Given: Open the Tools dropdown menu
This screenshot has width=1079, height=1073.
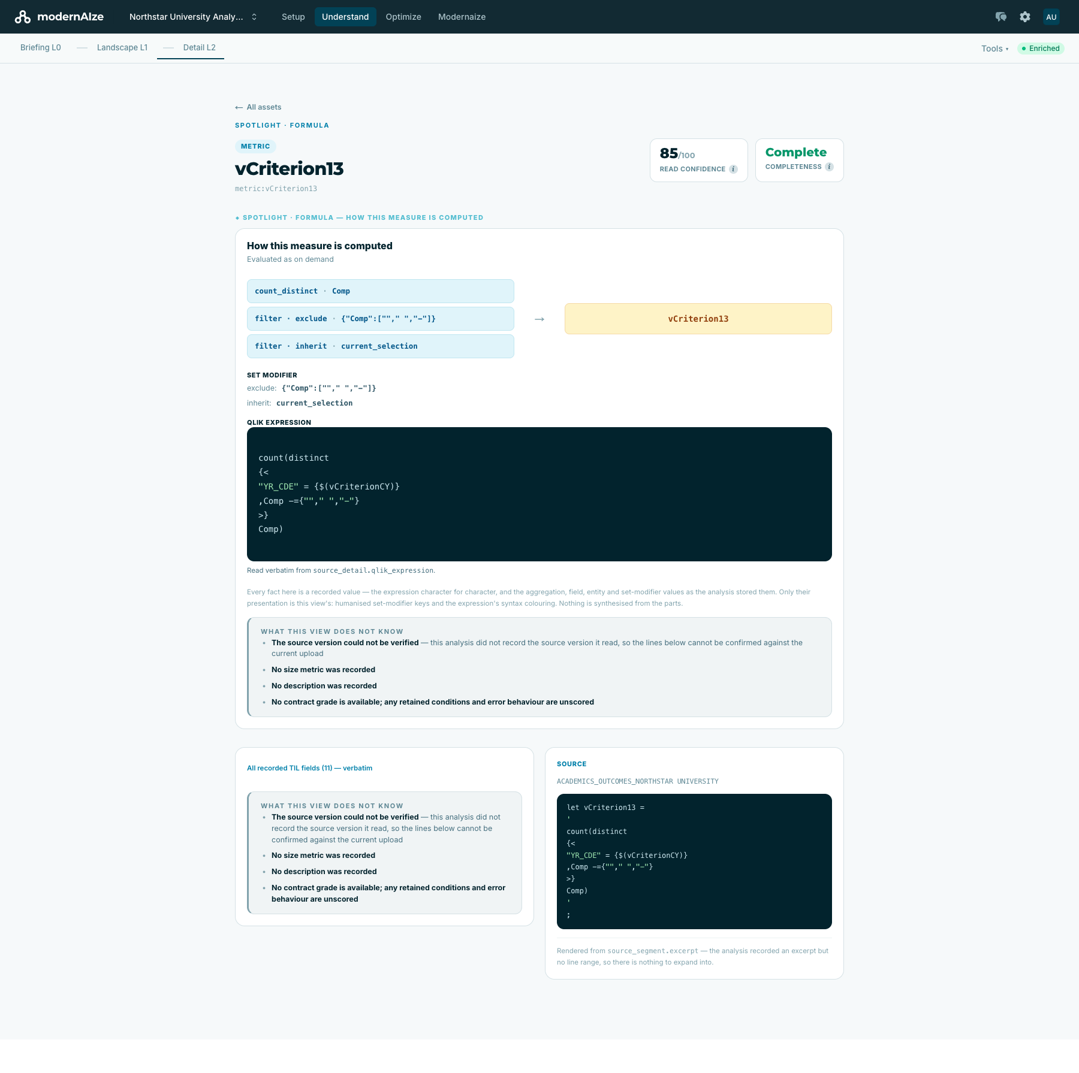Looking at the screenshot, I should tap(994, 49).
